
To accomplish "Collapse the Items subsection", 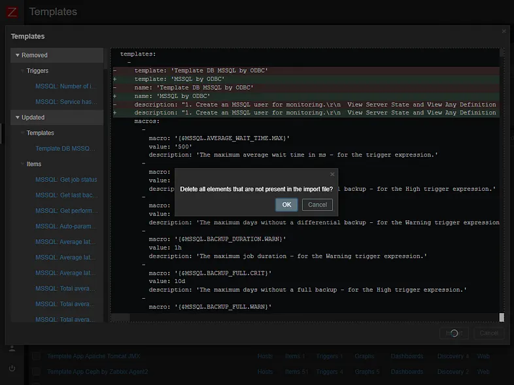I will [x=22, y=164].
